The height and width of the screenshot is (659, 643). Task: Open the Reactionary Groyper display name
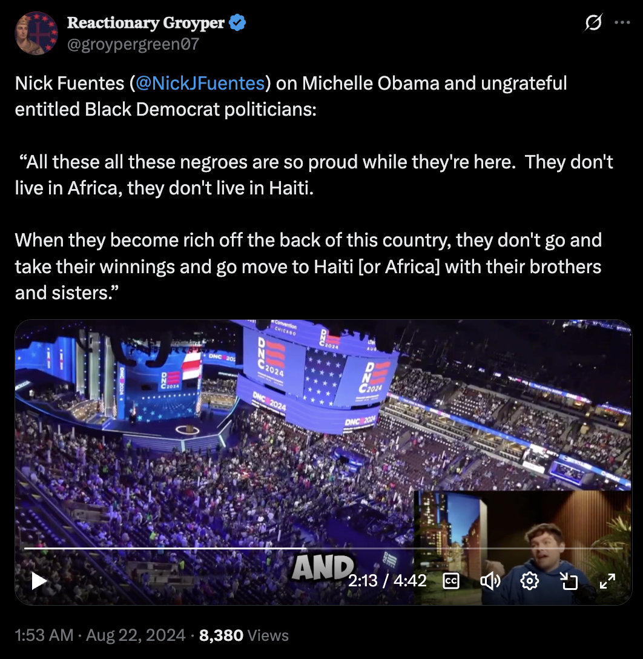[146, 22]
